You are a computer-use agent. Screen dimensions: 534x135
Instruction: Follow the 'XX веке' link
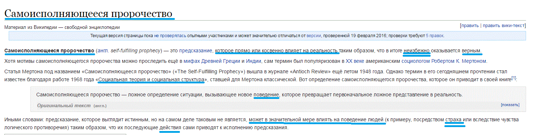pyautogui.click(x=355, y=61)
